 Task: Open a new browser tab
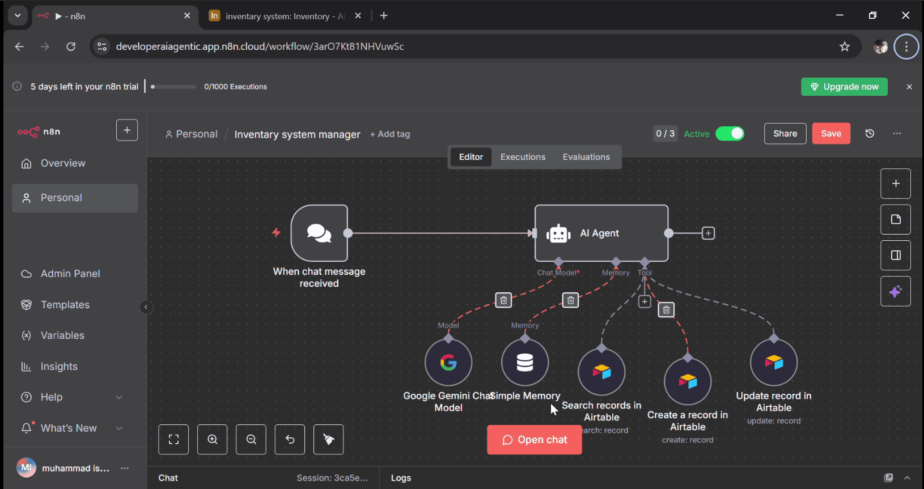click(x=384, y=16)
